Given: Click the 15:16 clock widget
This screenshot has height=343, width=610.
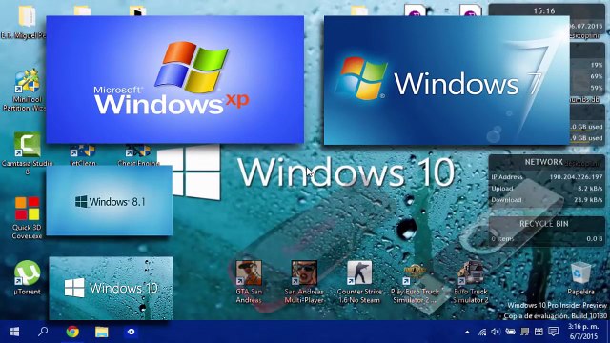Looking at the screenshot, I should (x=544, y=10).
